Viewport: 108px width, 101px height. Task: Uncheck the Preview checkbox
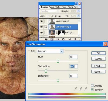tap(92, 90)
